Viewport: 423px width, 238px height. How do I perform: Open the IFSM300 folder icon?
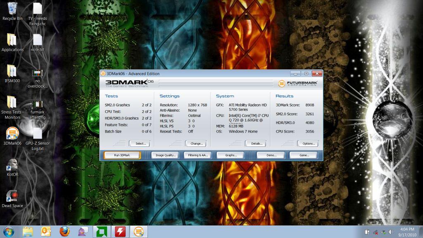click(12, 74)
